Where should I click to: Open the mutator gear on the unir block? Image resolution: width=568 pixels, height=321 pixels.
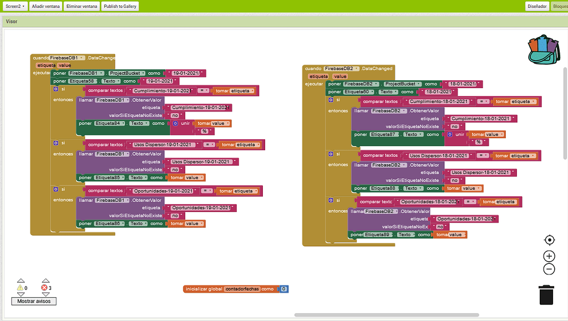(x=176, y=123)
